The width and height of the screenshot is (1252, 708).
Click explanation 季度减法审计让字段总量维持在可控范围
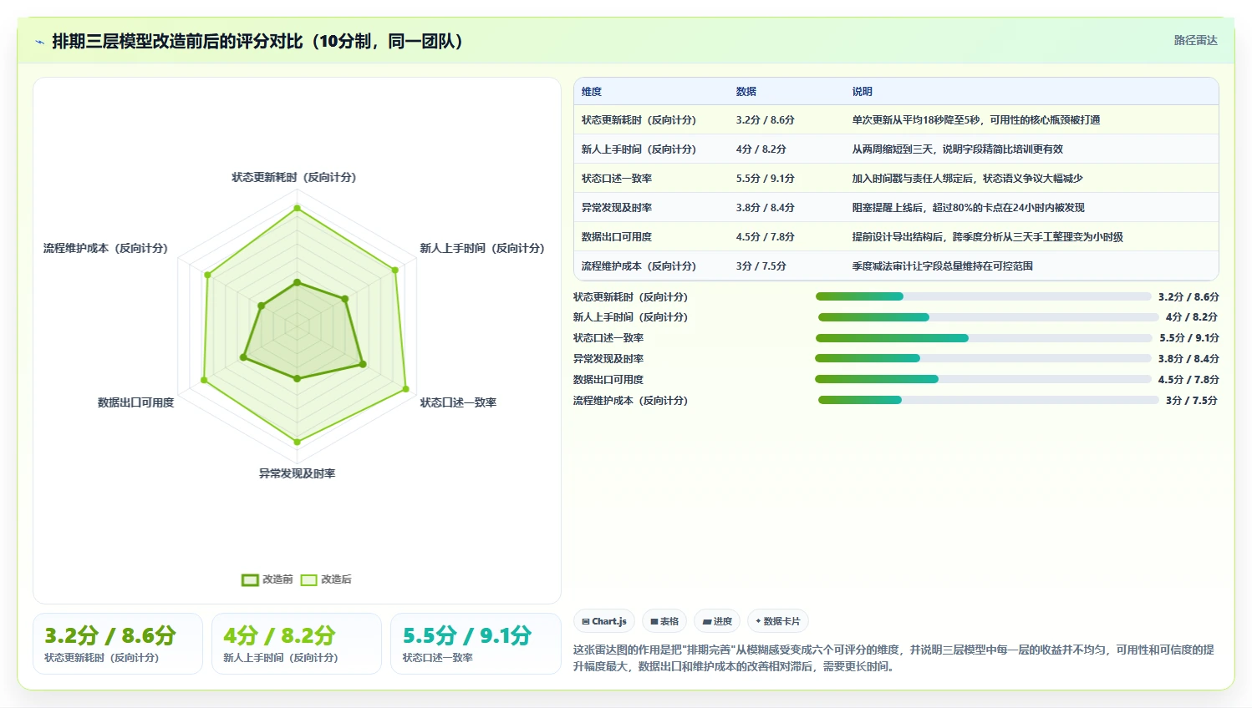coord(943,266)
